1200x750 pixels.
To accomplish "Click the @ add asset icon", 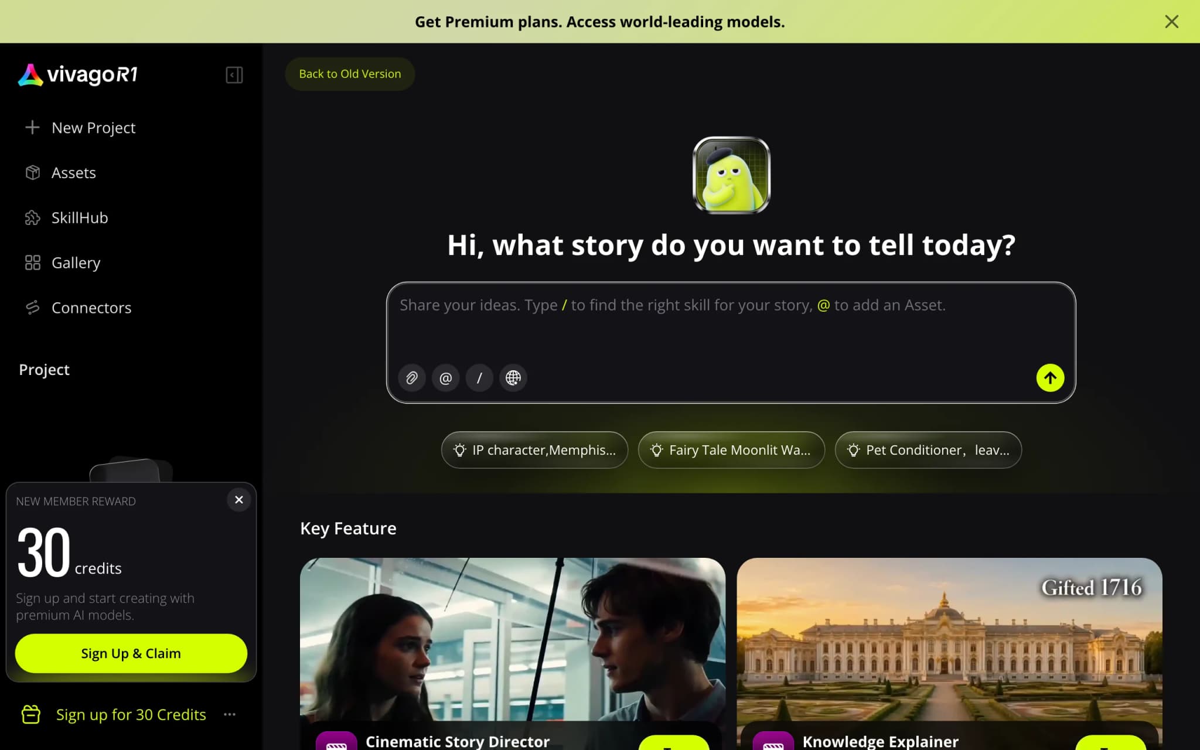I will [x=446, y=378].
